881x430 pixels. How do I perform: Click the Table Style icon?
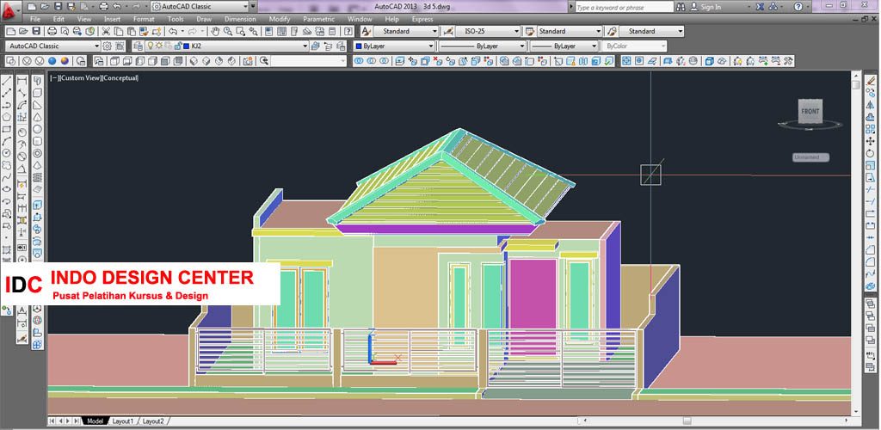tap(529, 32)
